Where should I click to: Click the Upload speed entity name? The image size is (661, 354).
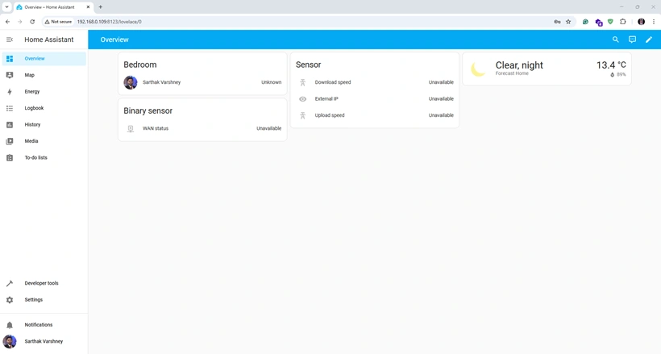coord(330,115)
